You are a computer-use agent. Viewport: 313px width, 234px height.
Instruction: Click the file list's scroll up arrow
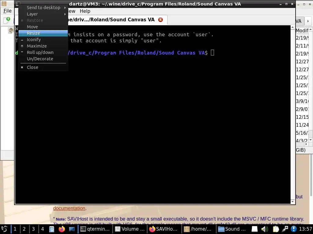pos(311,30)
